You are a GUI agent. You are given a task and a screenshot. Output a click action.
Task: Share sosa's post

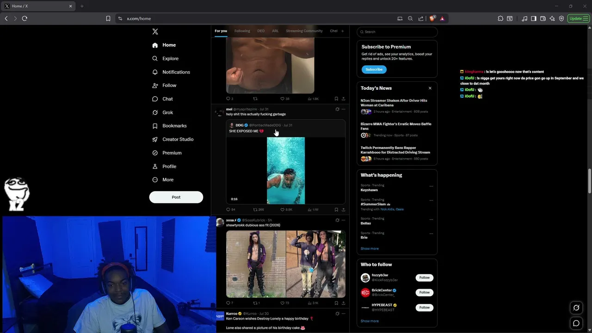pos(343,303)
